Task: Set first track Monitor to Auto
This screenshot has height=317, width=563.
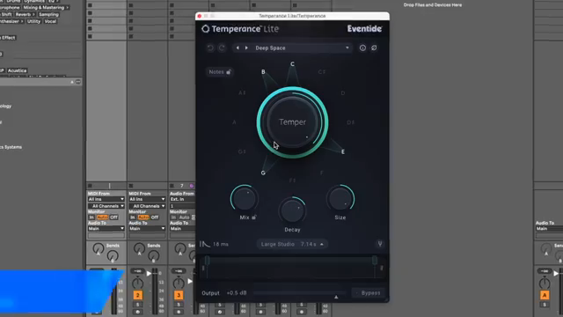Action: click(102, 217)
